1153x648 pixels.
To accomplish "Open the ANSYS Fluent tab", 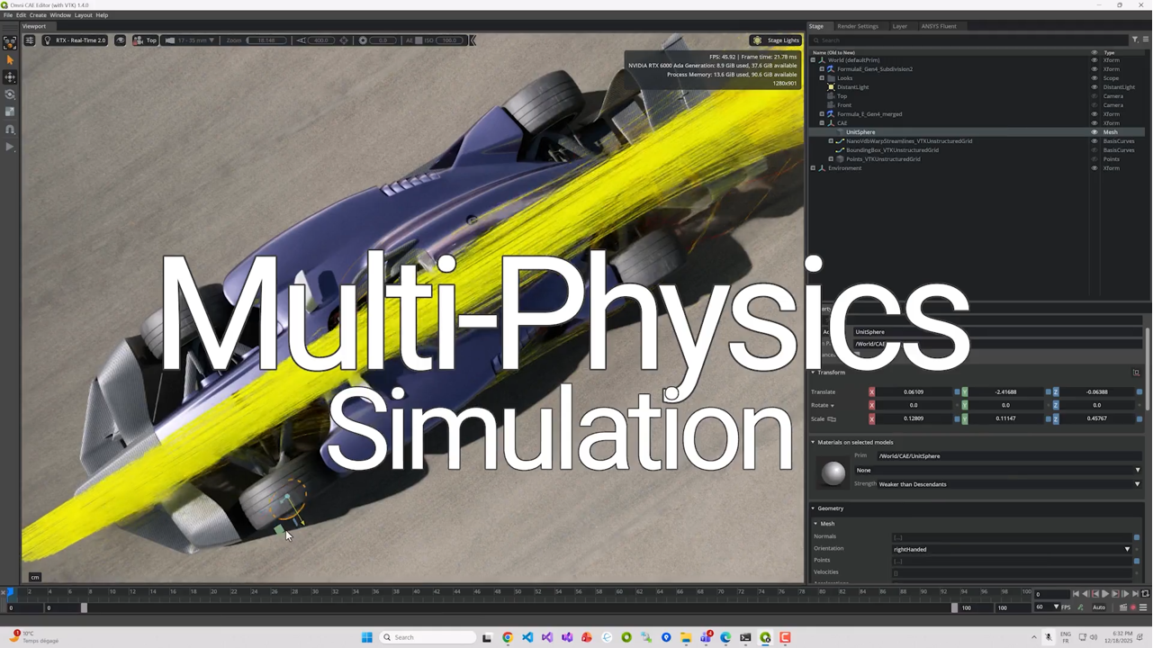I will (938, 26).
